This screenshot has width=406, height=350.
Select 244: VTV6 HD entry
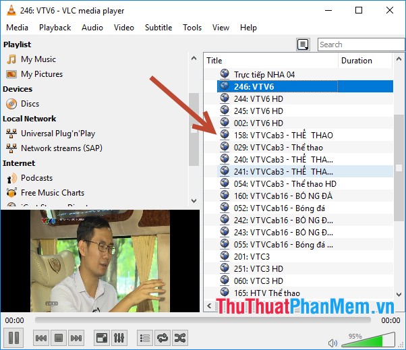[258, 99]
